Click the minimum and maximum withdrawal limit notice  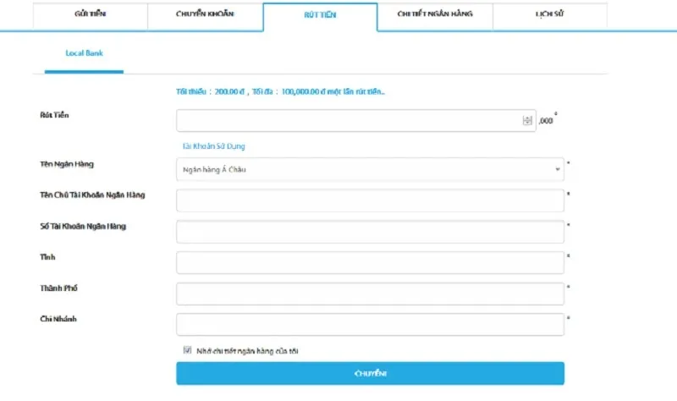point(279,91)
